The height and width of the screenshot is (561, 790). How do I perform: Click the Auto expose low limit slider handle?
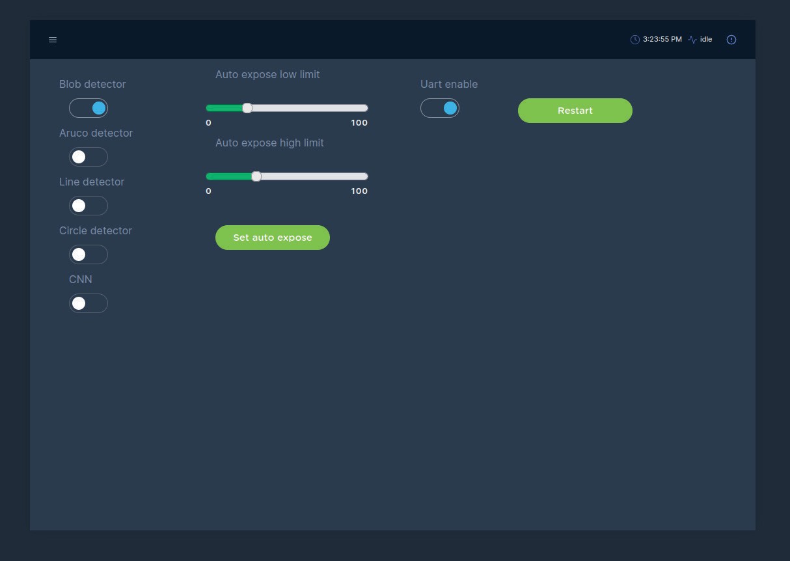(x=247, y=108)
